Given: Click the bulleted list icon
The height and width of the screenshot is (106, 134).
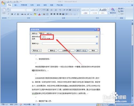Looking at the screenshot, I should (x=51, y=10).
